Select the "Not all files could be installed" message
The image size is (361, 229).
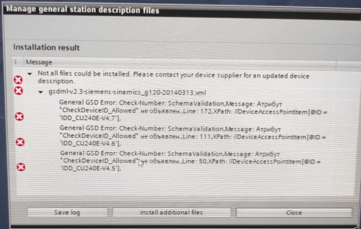[x=173, y=78]
